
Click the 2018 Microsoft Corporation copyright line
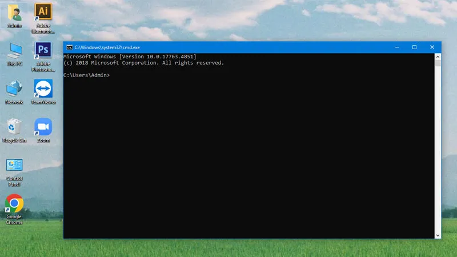[x=144, y=63]
